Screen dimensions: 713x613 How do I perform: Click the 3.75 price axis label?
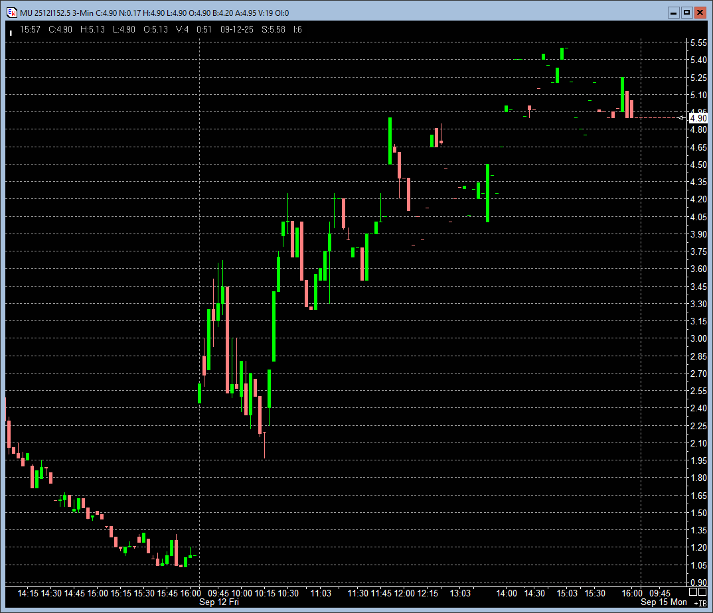pos(698,251)
